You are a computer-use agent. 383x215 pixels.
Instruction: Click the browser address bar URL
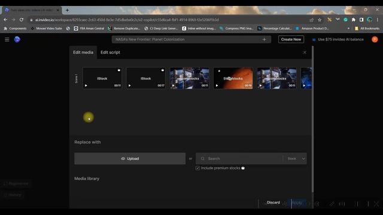(x=127, y=20)
